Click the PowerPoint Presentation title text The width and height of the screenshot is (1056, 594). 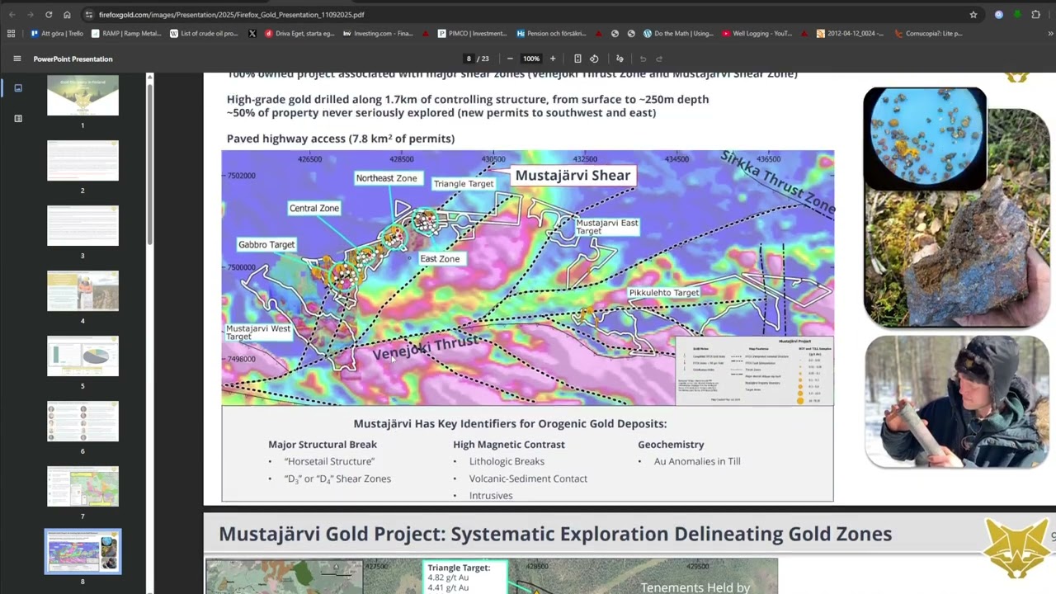(73, 59)
